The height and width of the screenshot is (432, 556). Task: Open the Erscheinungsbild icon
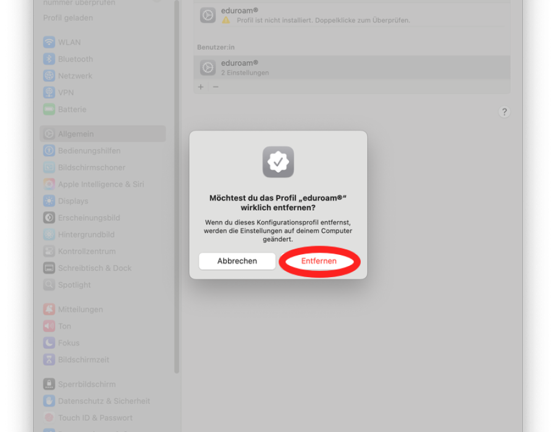[49, 217]
